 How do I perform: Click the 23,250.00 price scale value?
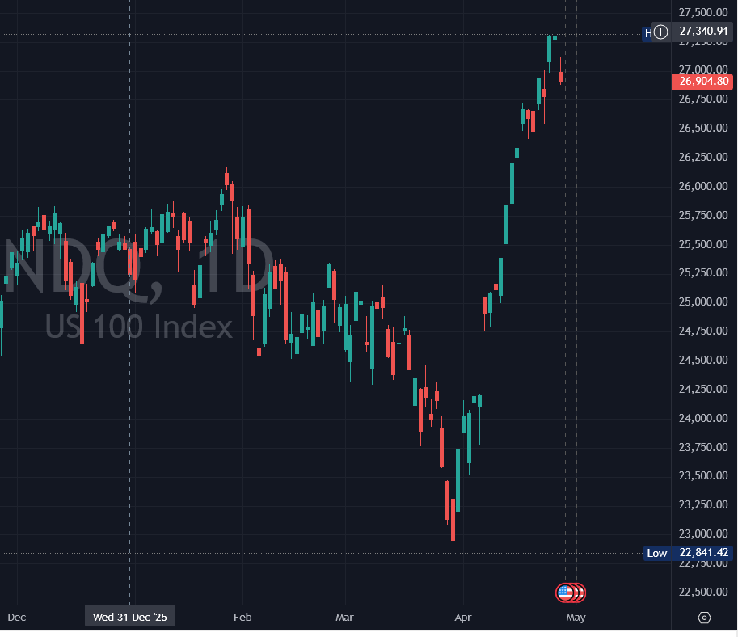point(703,504)
